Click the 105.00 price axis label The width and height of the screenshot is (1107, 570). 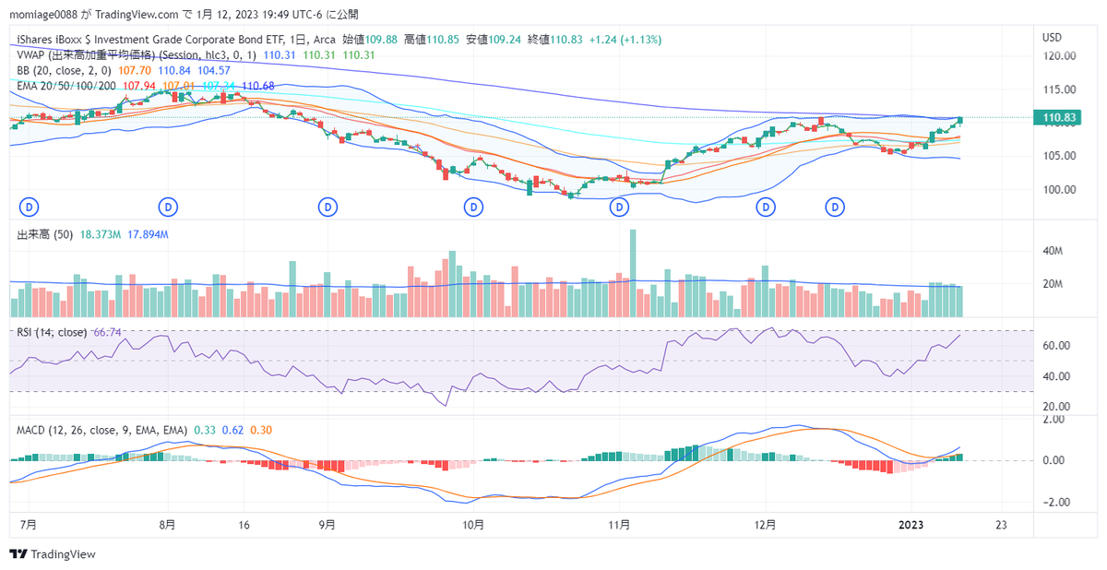click(1059, 156)
